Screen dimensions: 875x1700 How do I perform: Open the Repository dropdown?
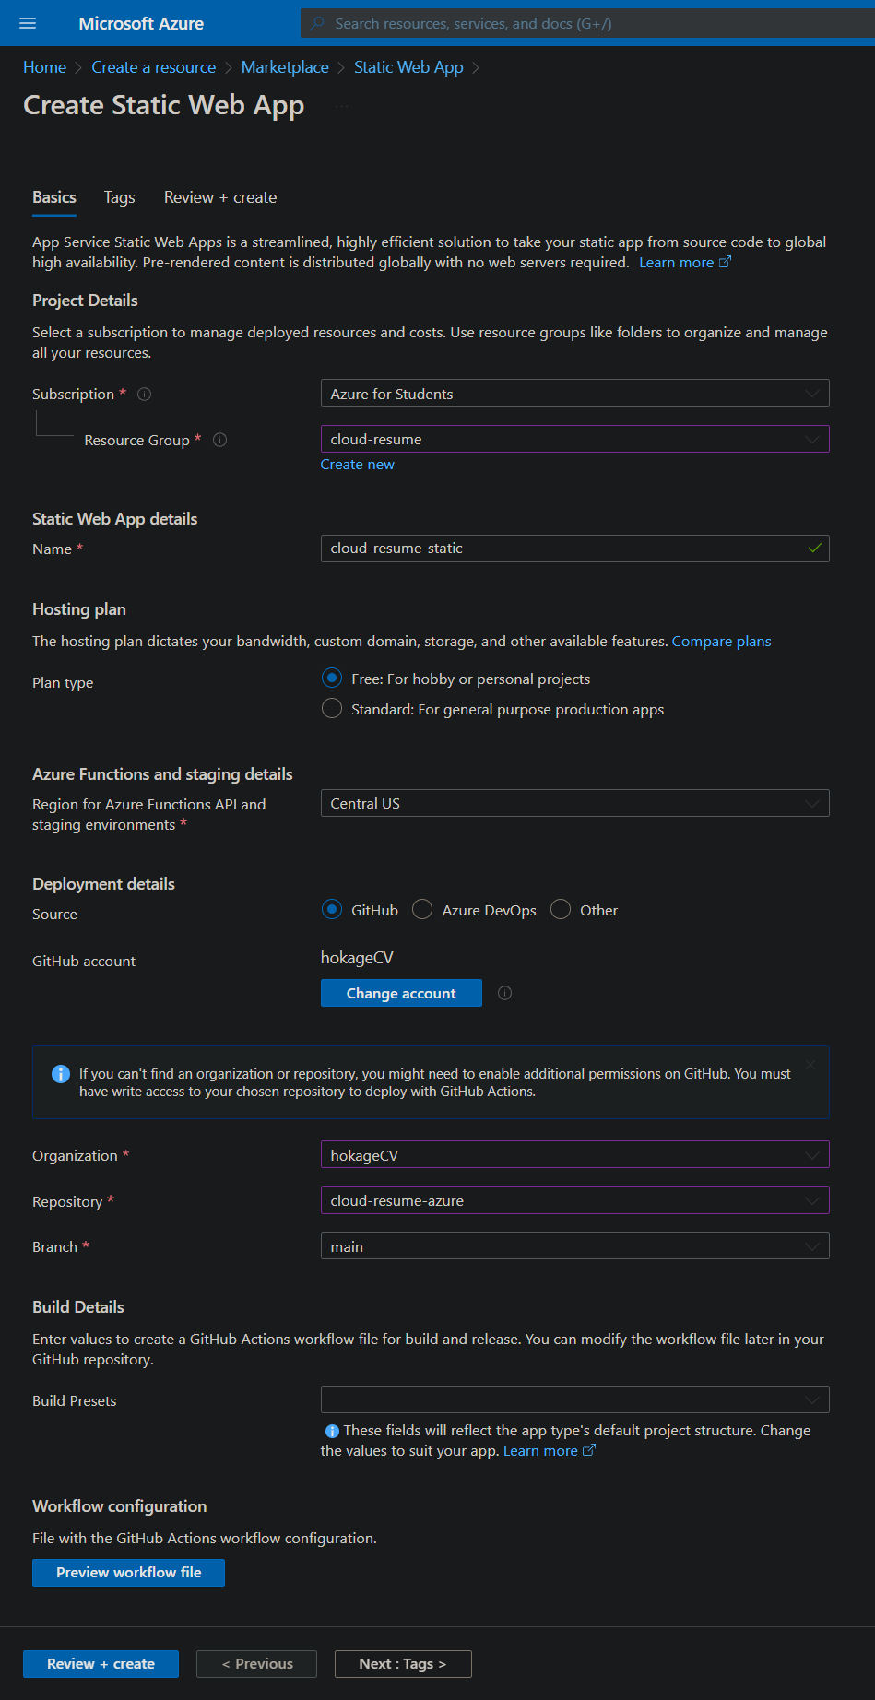pos(574,1200)
